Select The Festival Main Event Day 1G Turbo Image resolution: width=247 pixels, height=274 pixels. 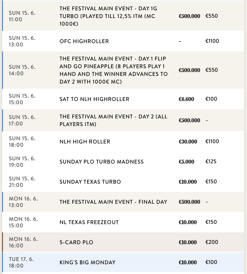tap(108, 16)
